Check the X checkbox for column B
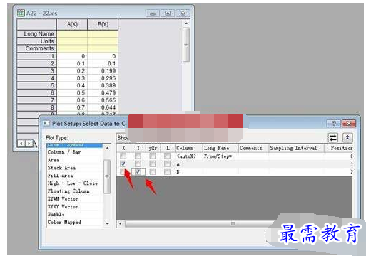The image size is (366, 256). point(123,171)
